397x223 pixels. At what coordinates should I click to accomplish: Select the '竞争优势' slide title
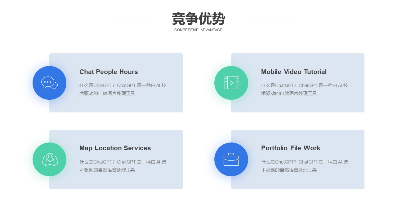tap(198, 19)
